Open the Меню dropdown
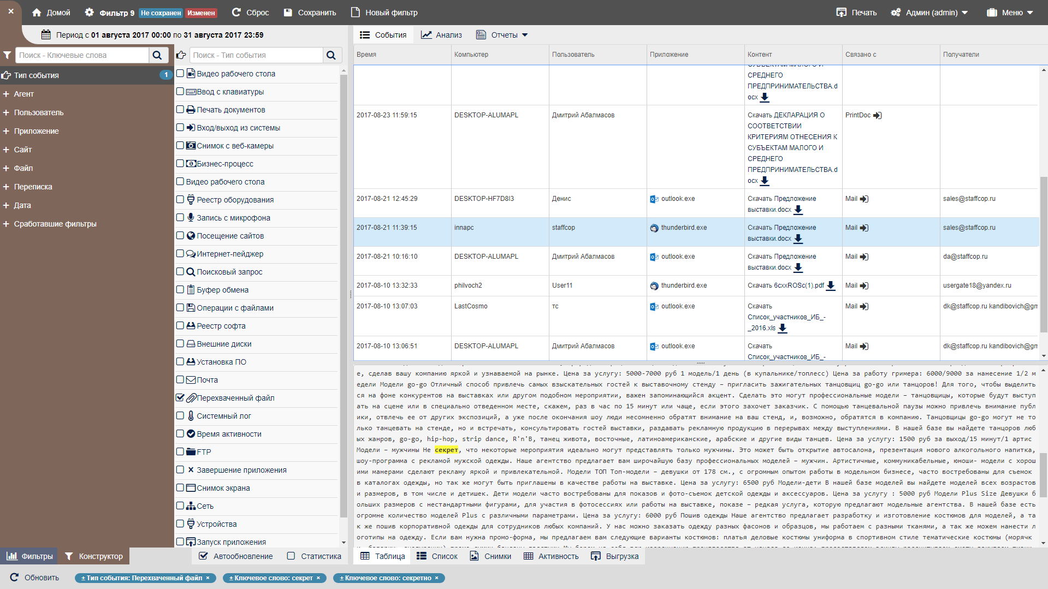Viewport: 1048px width, 589px height. [x=1010, y=13]
